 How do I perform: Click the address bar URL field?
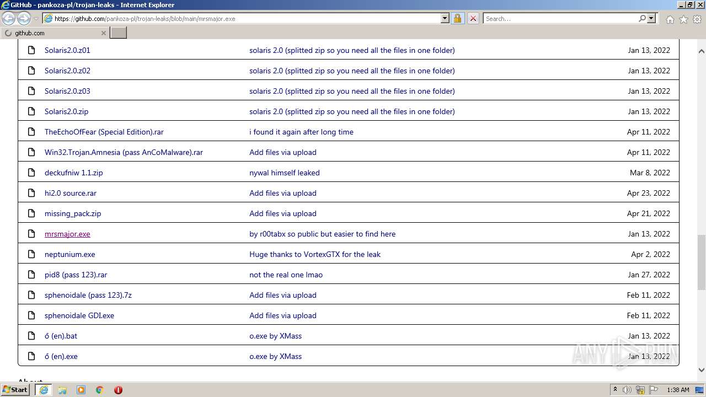(241, 18)
